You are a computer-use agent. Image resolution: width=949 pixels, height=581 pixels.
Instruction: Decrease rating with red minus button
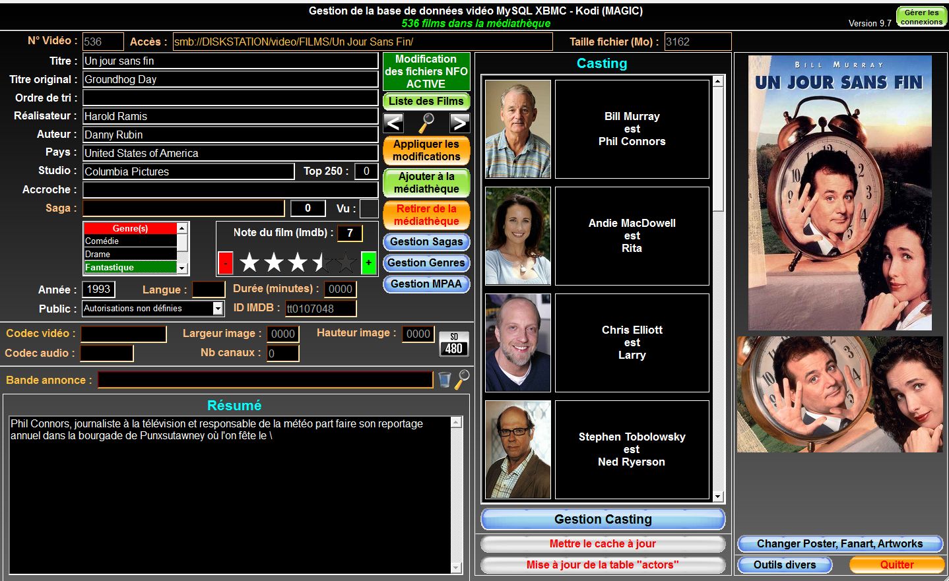pyautogui.click(x=225, y=262)
